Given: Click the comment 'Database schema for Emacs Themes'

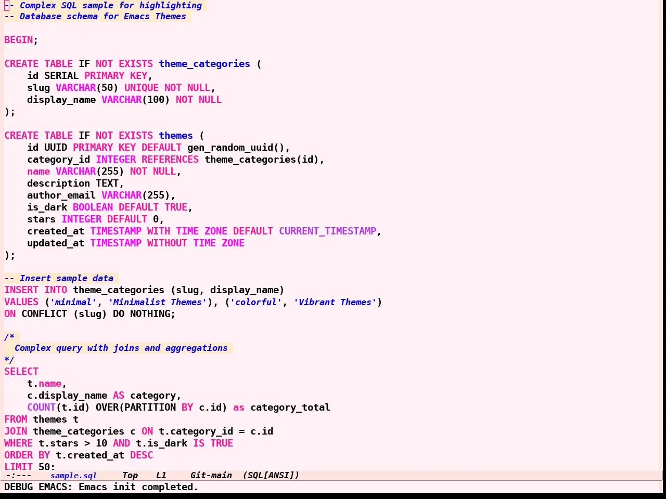Looking at the screenshot, I should (x=103, y=16).
